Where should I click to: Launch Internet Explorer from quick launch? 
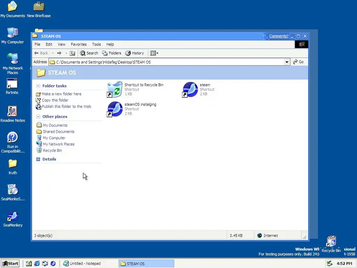37,263
